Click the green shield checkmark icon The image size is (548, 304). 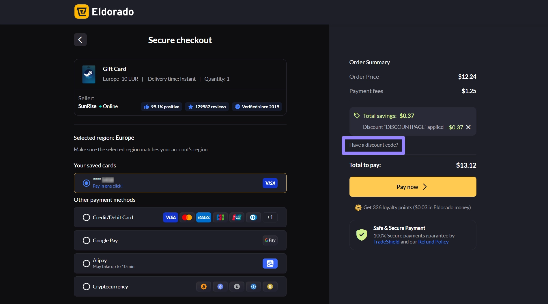click(362, 235)
